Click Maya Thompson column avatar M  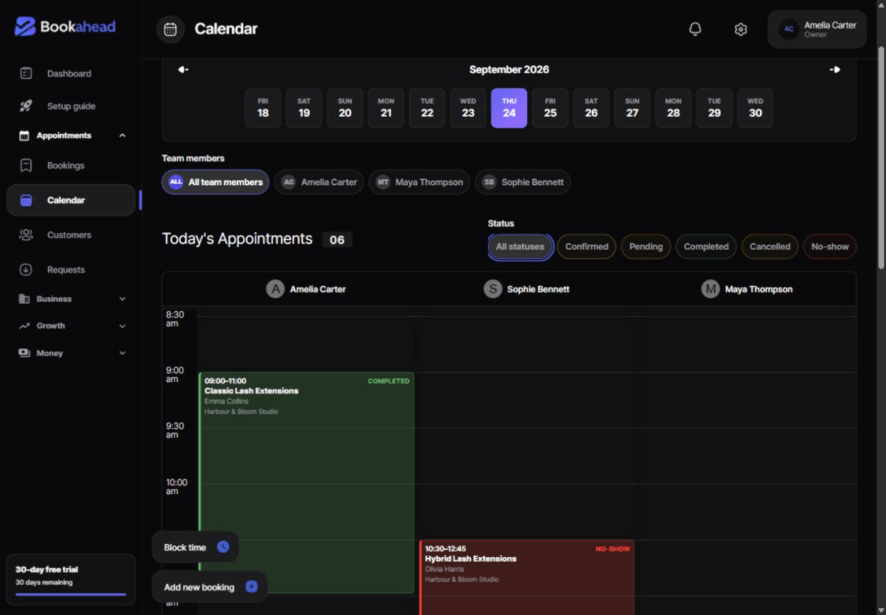pos(711,289)
